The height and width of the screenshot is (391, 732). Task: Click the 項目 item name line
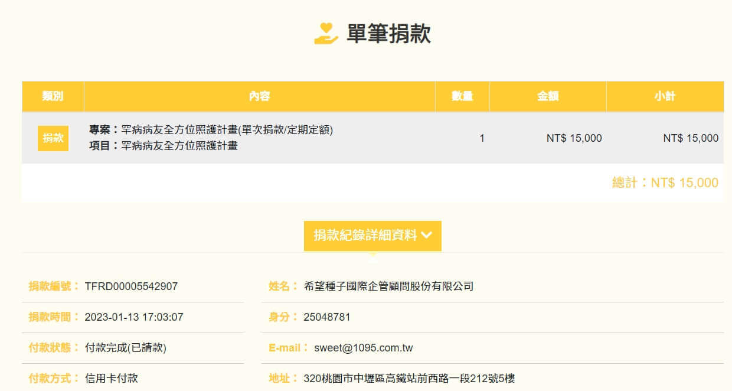(x=164, y=145)
